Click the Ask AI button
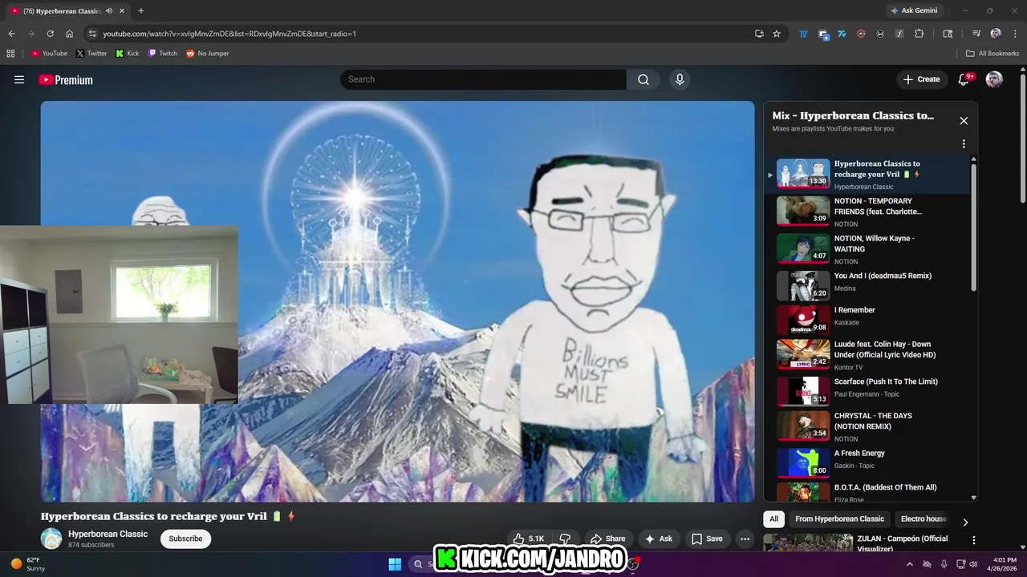This screenshot has height=577, width=1027. coord(659,539)
